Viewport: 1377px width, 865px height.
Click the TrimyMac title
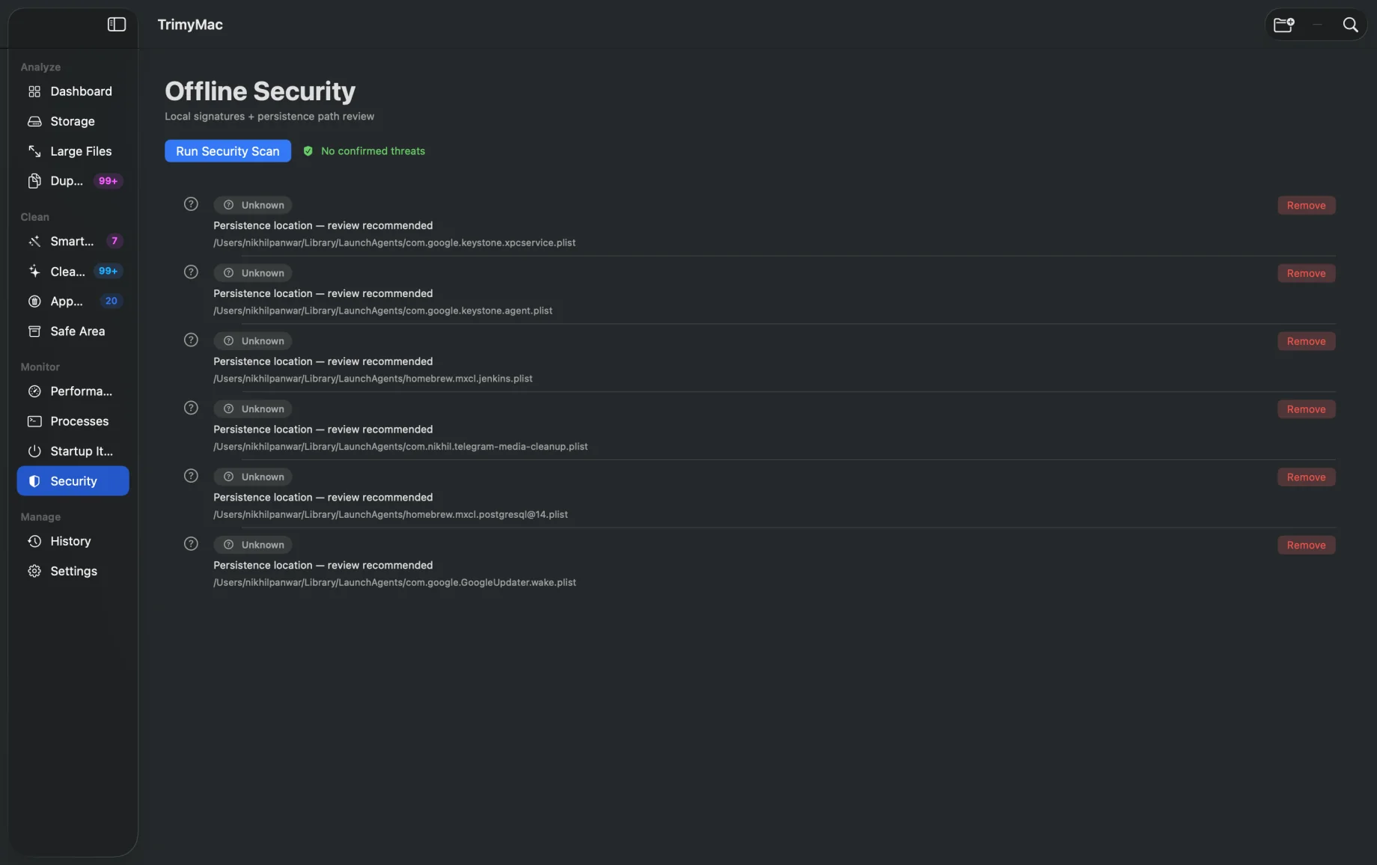tap(190, 25)
